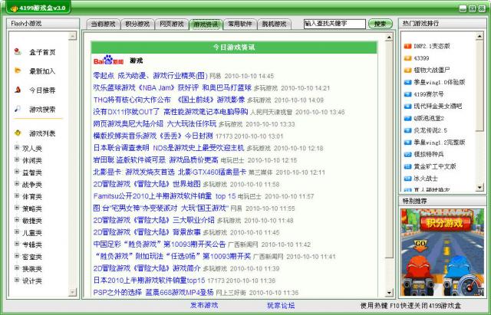
Task: Select the 换装类 tree label
Action: pos(32,269)
